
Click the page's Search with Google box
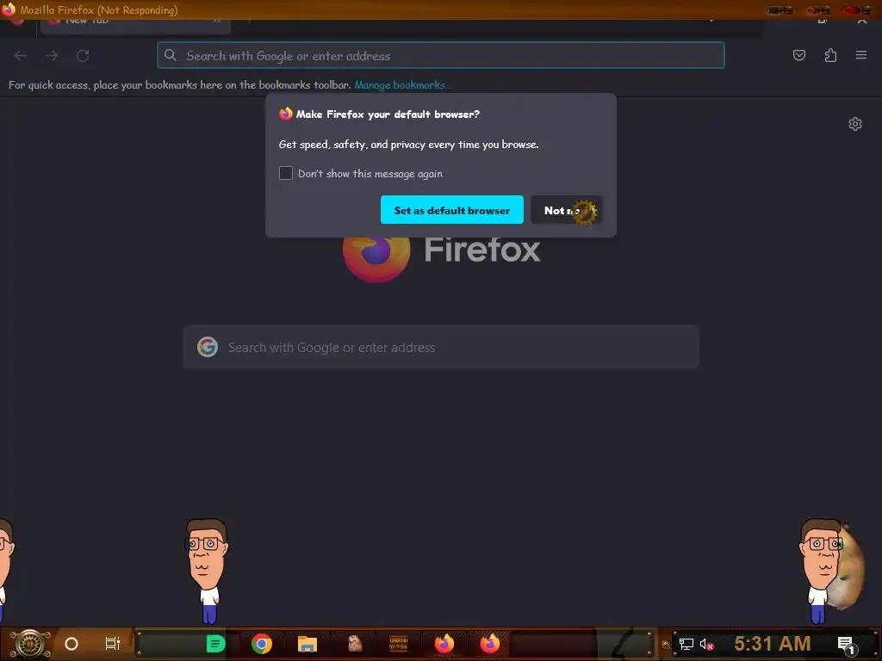coord(441,347)
